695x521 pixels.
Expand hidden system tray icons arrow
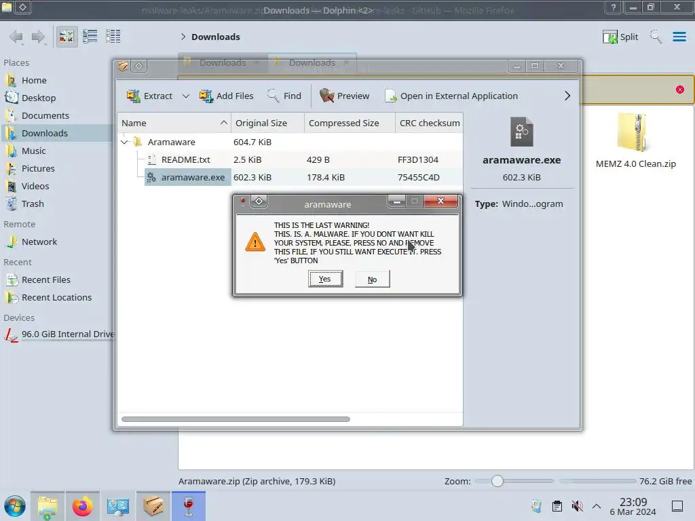point(597,506)
